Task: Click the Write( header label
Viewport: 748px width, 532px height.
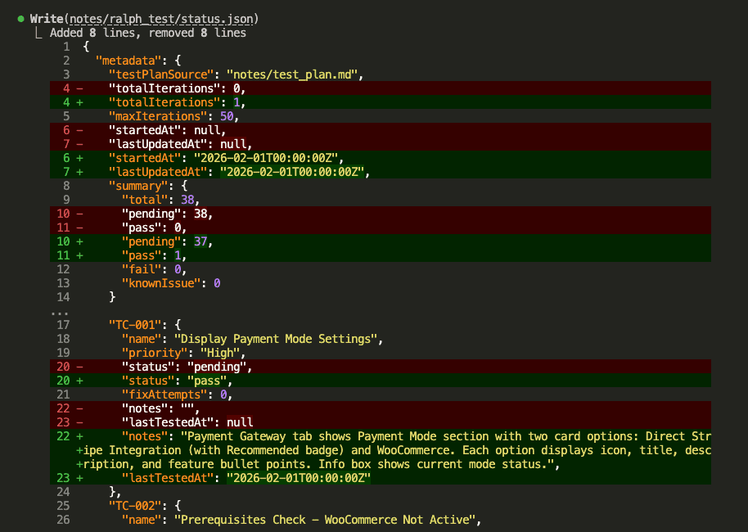Action: 47,18
